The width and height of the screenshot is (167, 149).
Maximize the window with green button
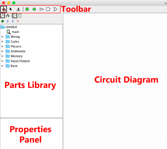tap(14, 3)
